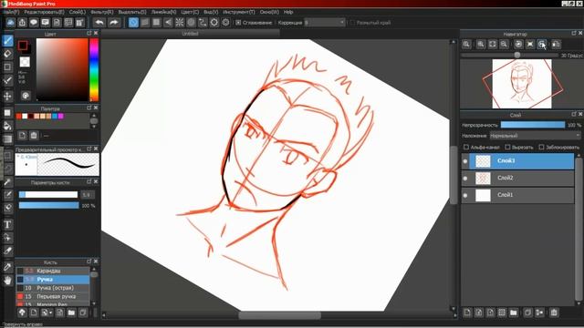The height and width of the screenshot is (328, 584).
Task: Select the radial snap guide icon
Action: [180, 23]
